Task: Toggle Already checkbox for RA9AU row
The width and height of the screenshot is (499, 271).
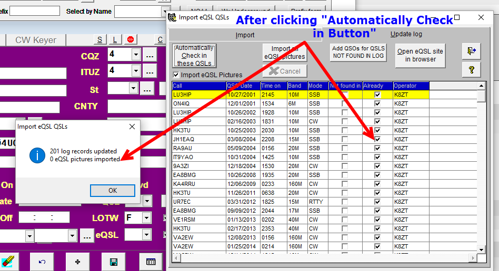Action: tap(377, 148)
